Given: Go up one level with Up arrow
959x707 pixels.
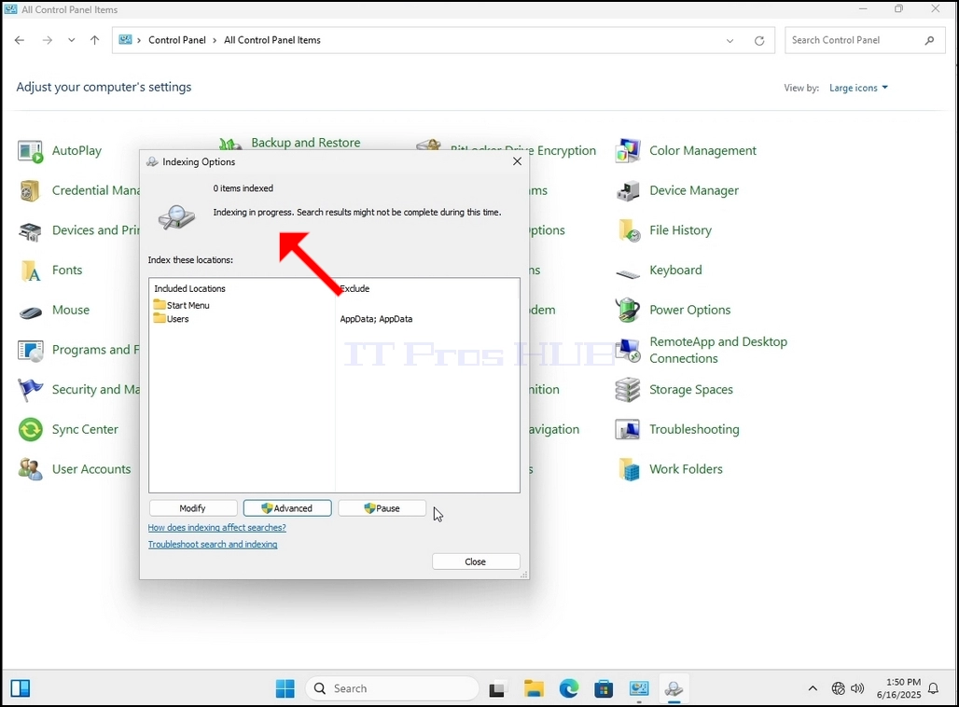Looking at the screenshot, I should 95,40.
